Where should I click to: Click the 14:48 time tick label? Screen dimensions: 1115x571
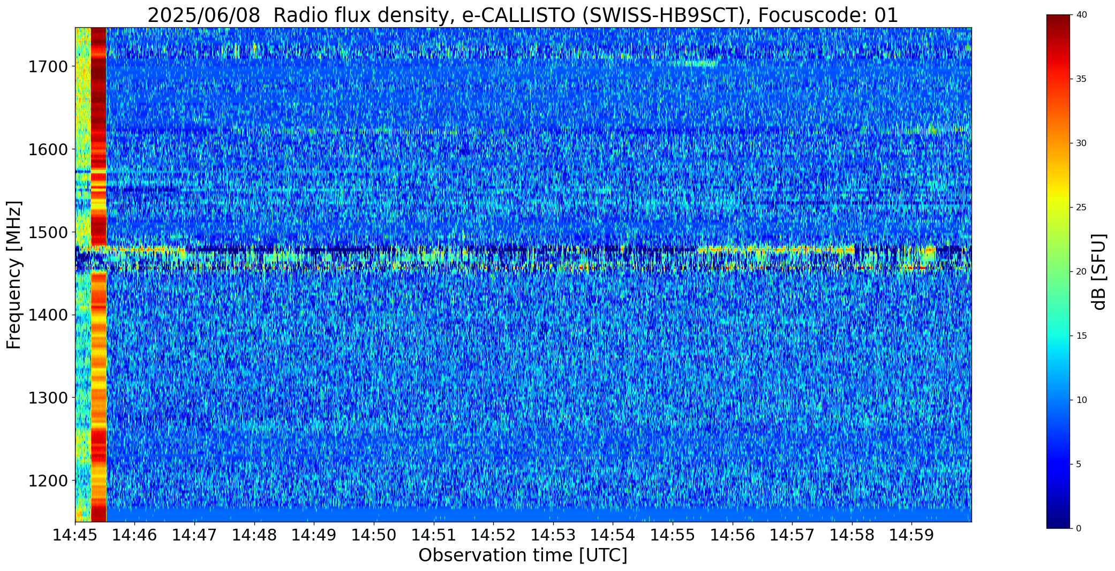[254, 535]
